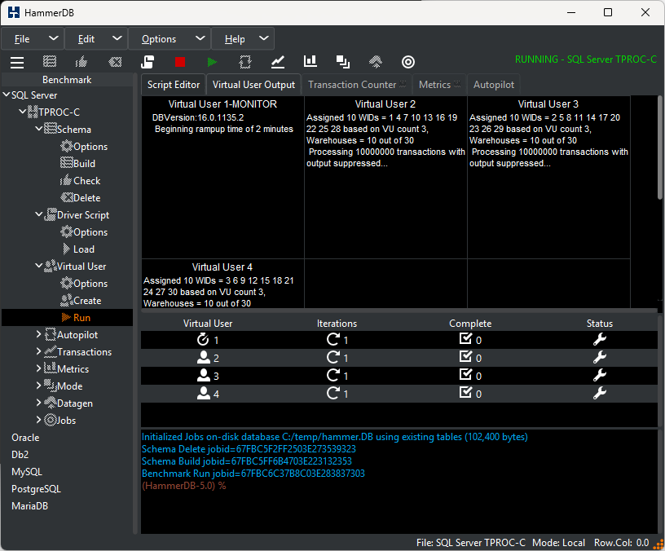Switch to the Script Editor tab
Image resolution: width=665 pixels, height=551 pixels.
point(174,85)
